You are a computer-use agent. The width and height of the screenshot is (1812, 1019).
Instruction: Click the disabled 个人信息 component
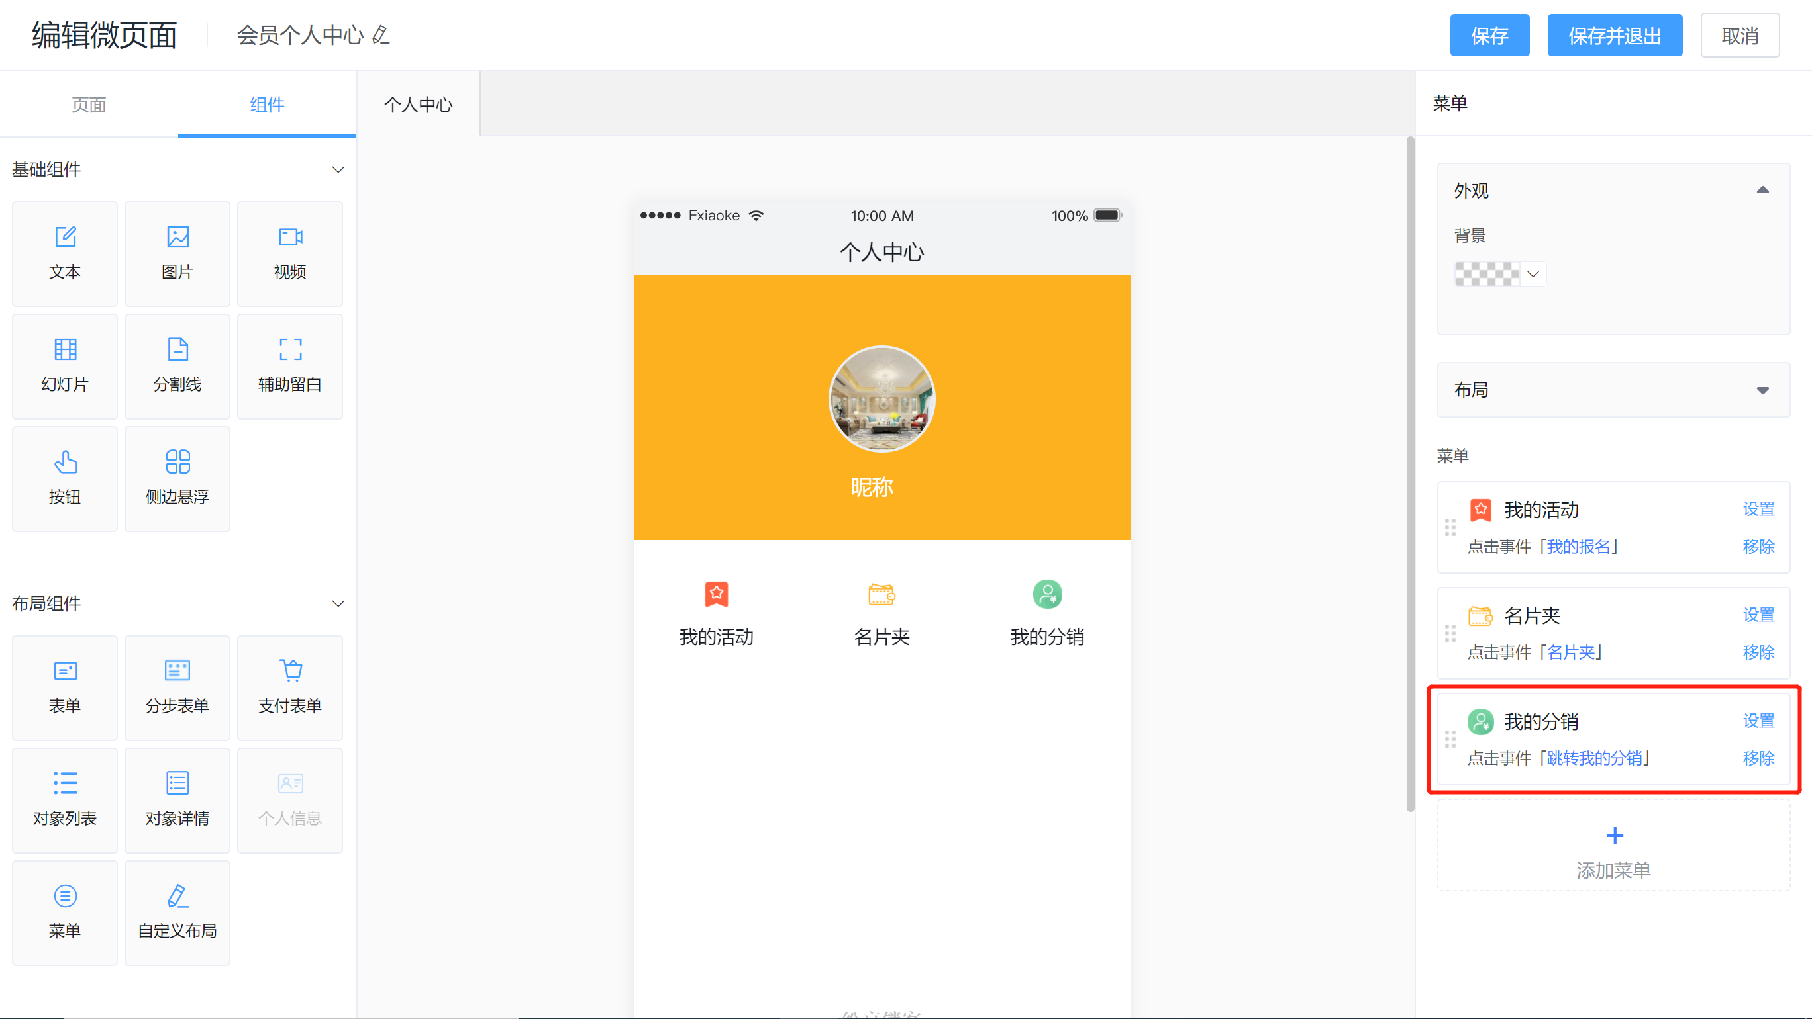click(x=290, y=801)
